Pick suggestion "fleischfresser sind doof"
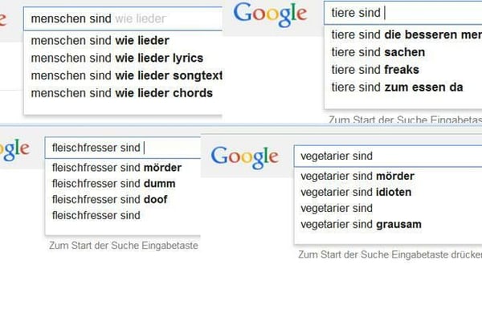 click(112, 199)
